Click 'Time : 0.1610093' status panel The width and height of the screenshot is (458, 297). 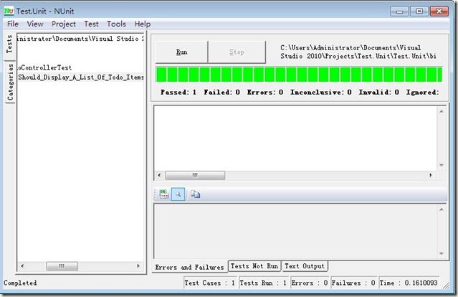[409, 283]
